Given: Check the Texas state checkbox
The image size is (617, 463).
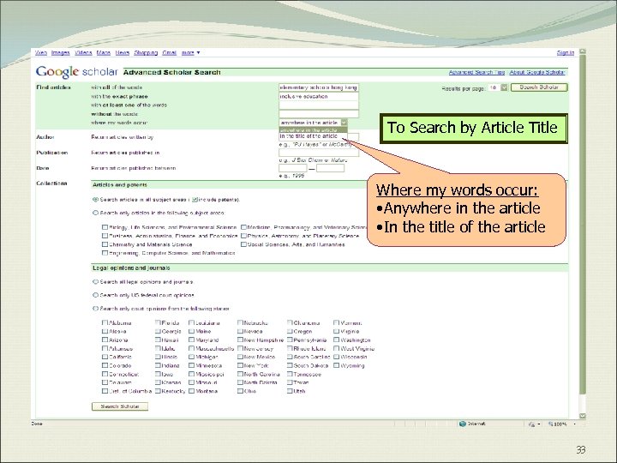Looking at the screenshot, I should (x=290, y=382).
